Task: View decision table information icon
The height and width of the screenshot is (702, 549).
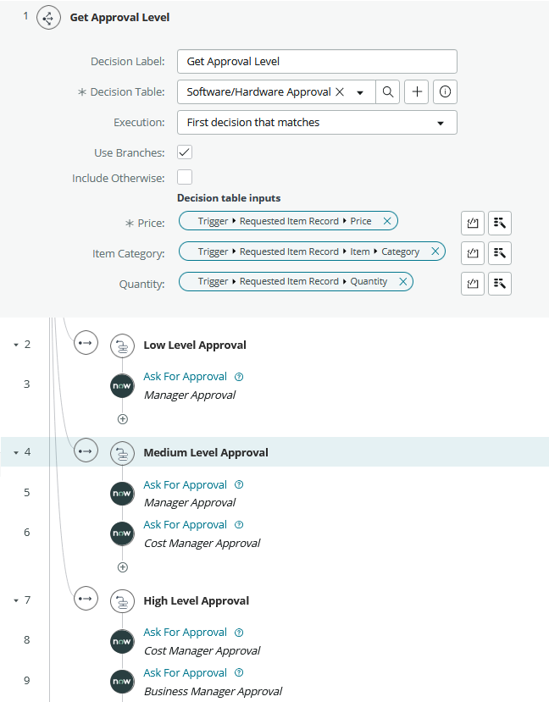Action: pos(445,91)
